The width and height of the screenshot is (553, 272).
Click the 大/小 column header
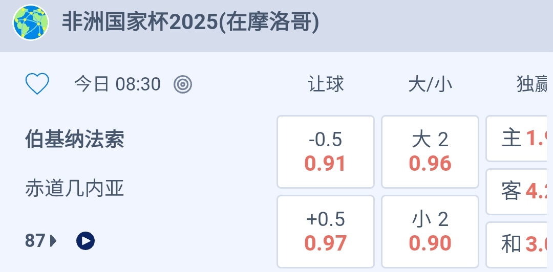430,84
